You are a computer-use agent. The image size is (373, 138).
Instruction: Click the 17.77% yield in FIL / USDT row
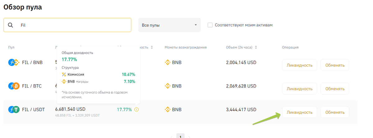[x=124, y=110]
